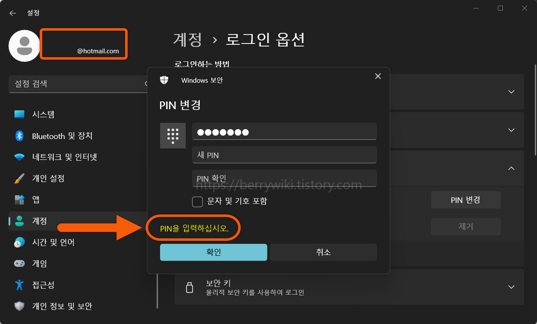Click the Windows 보안 shield icon
Image resolution: width=537 pixels, height=324 pixels.
(x=163, y=80)
